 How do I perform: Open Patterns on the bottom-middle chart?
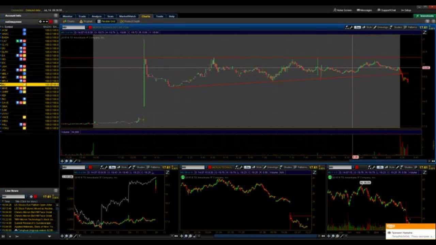[301, 167]
